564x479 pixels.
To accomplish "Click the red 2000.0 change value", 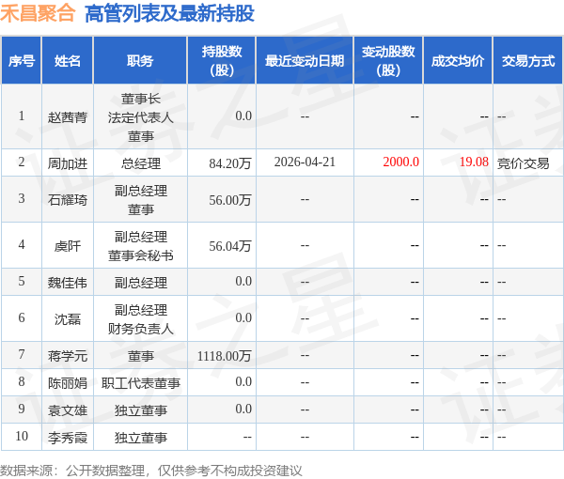I will click(x=400, y=162).
